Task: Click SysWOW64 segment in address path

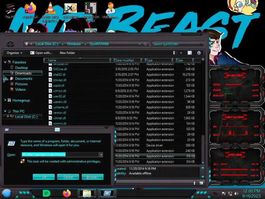Action: click(99, 44)
